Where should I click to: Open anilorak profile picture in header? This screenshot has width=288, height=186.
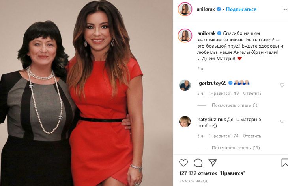pos(185,9)
